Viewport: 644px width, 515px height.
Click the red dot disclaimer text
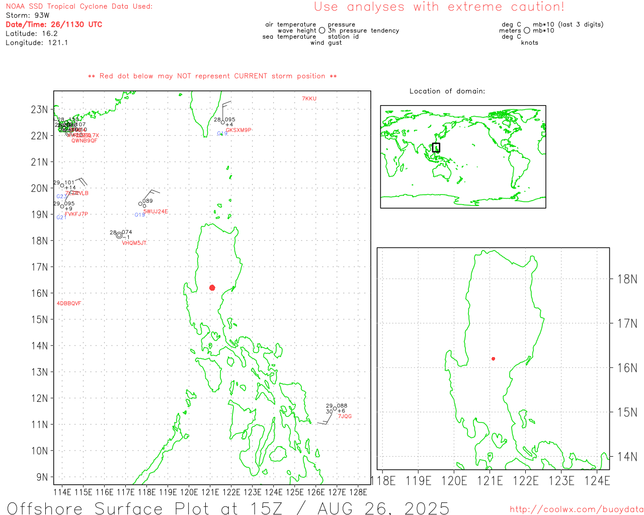point(212,76)
